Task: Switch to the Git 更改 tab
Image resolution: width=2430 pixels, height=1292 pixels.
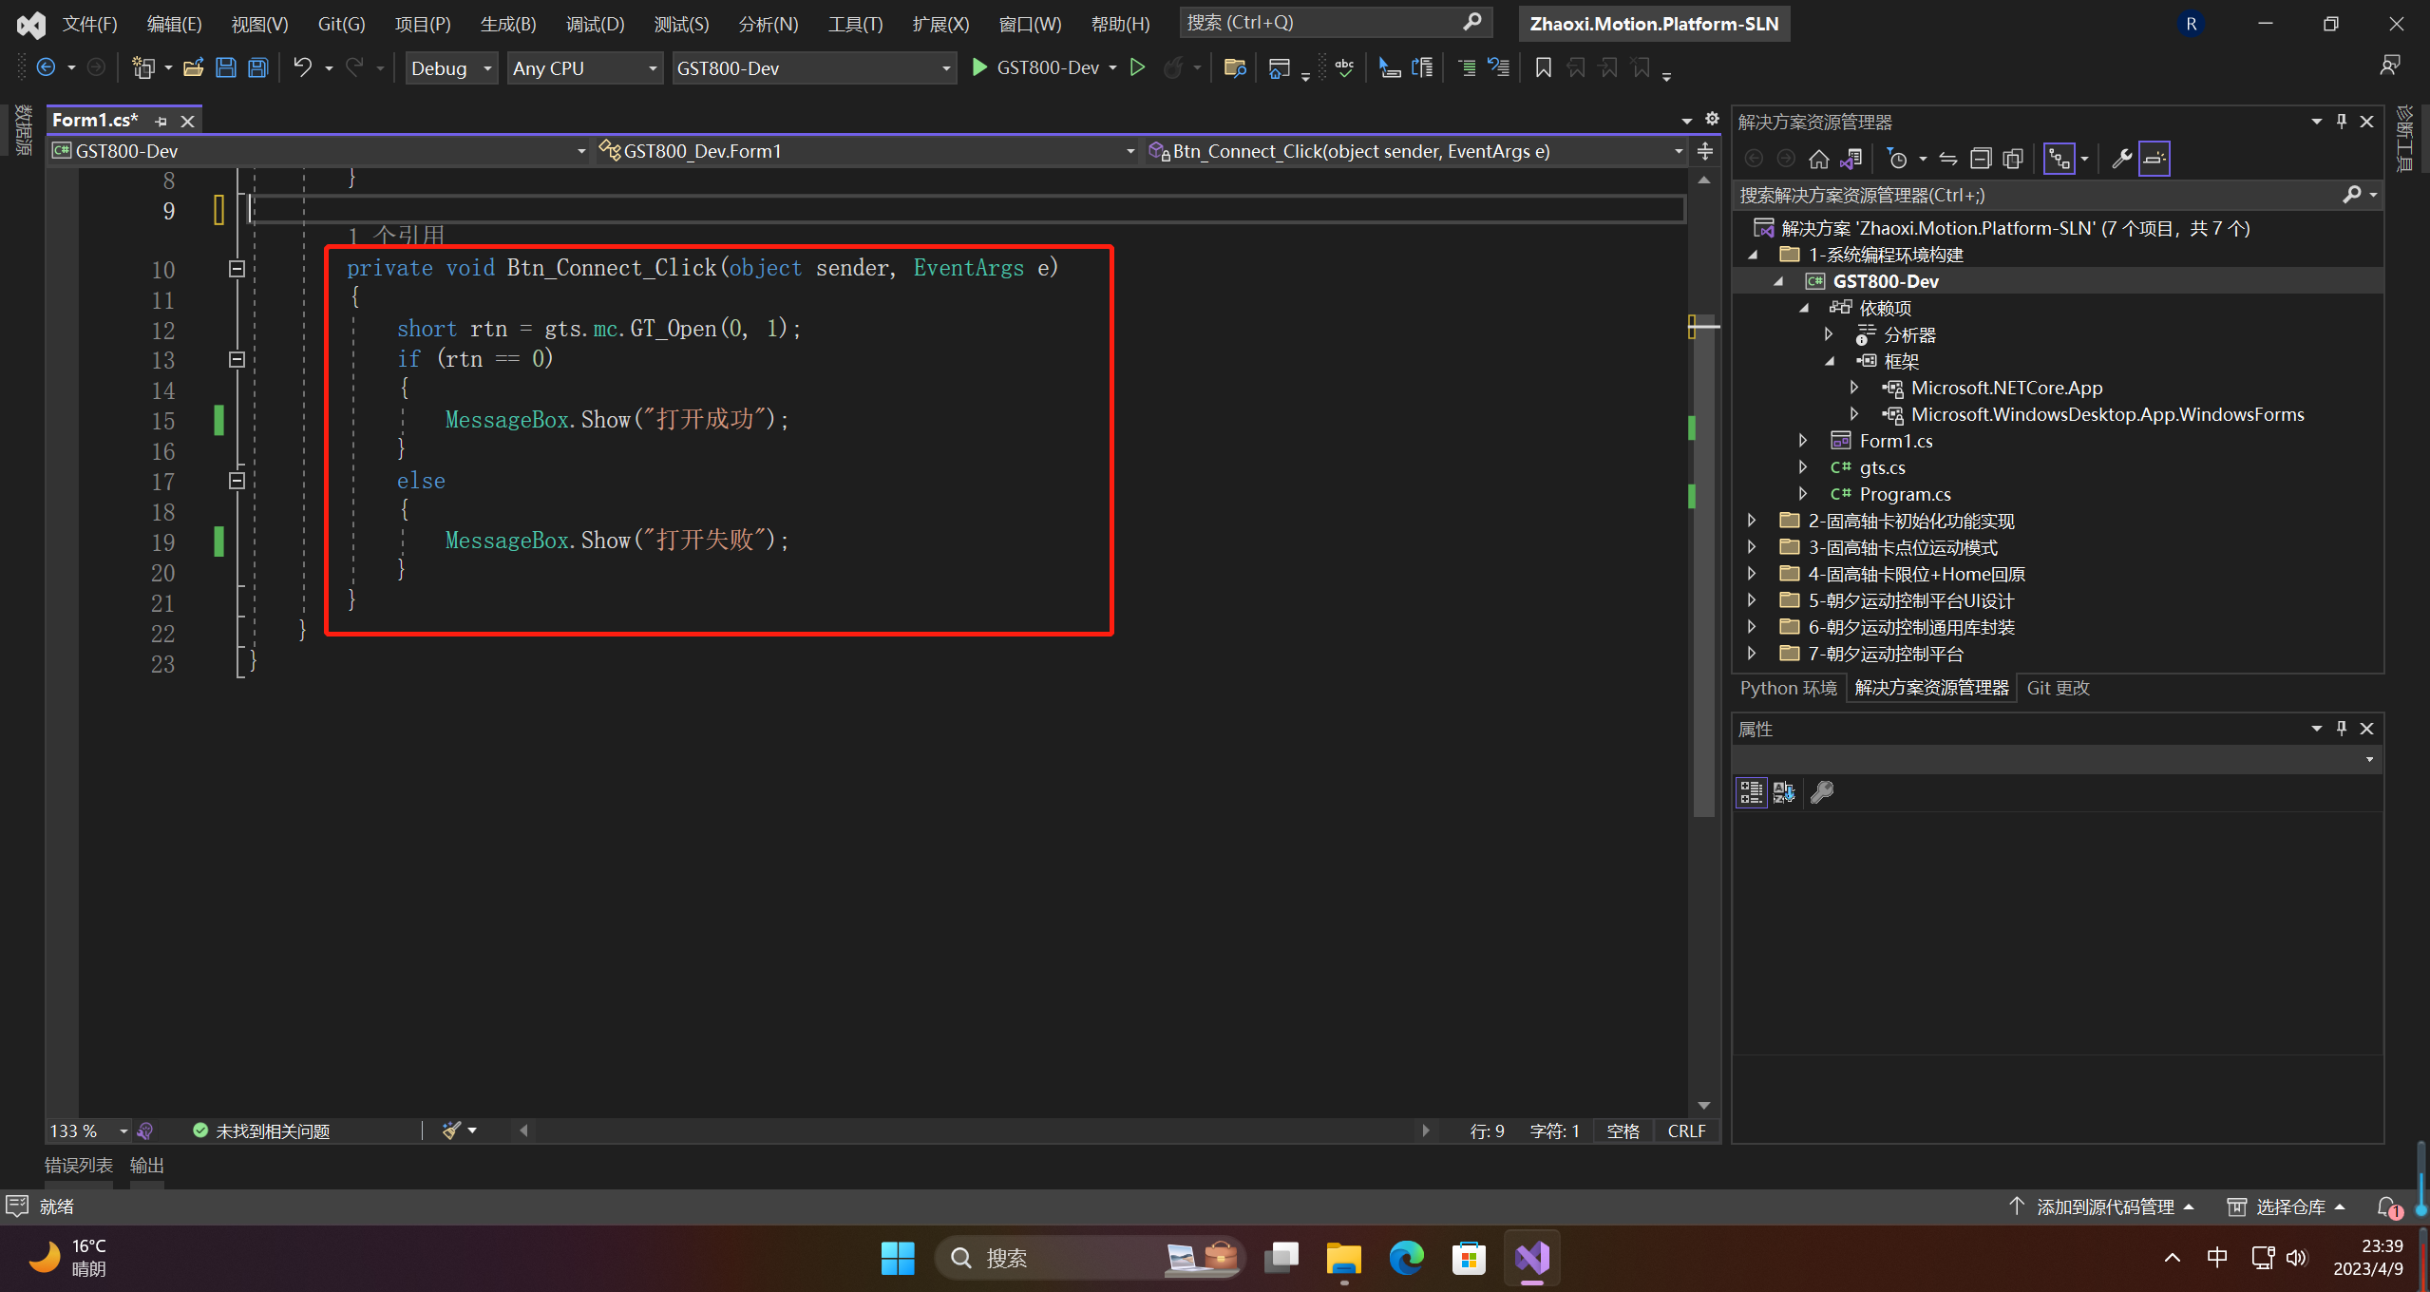Action: click(2057, 688)
